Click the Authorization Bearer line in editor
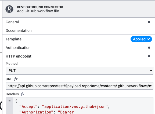Image resolution: width=155 pixels, height=114 pixels. 46,112
